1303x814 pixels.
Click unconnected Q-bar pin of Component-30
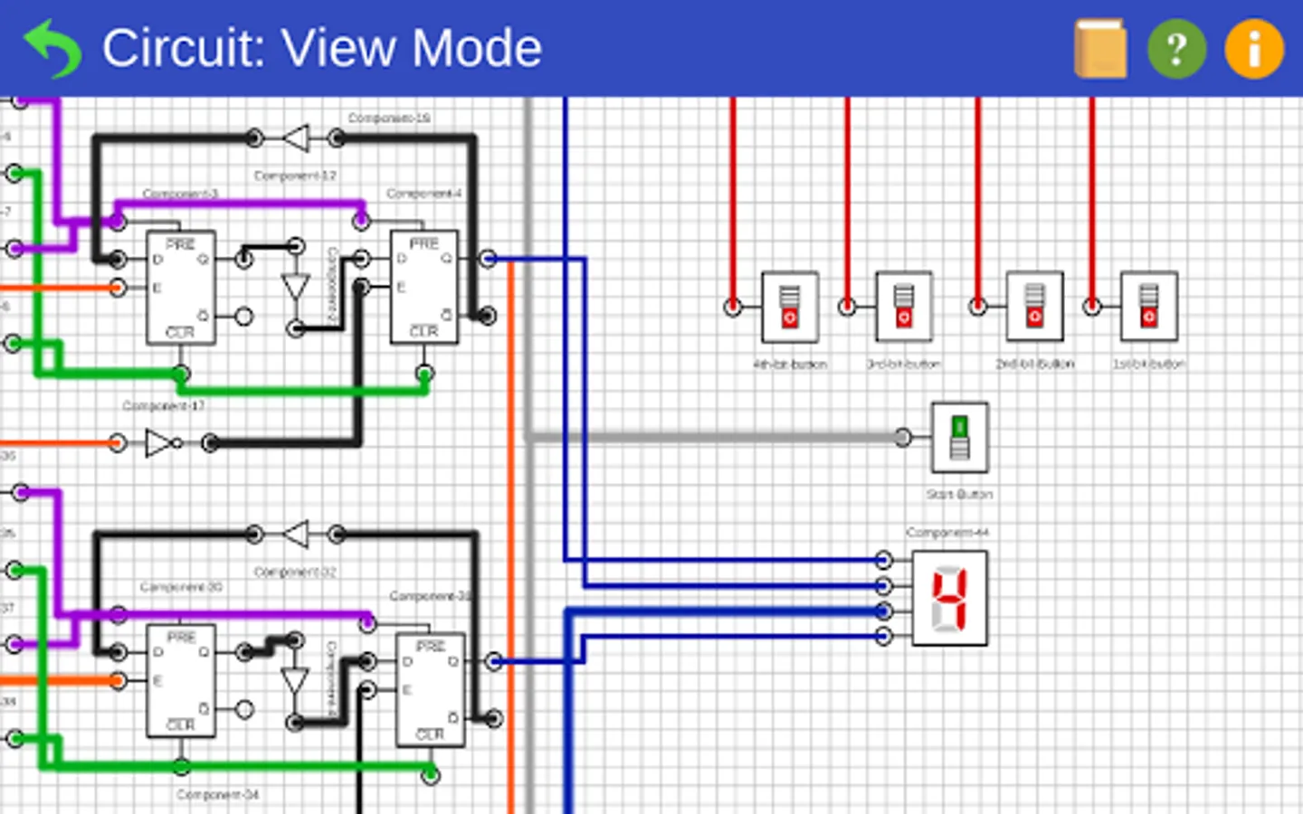(x=243, y=710)
